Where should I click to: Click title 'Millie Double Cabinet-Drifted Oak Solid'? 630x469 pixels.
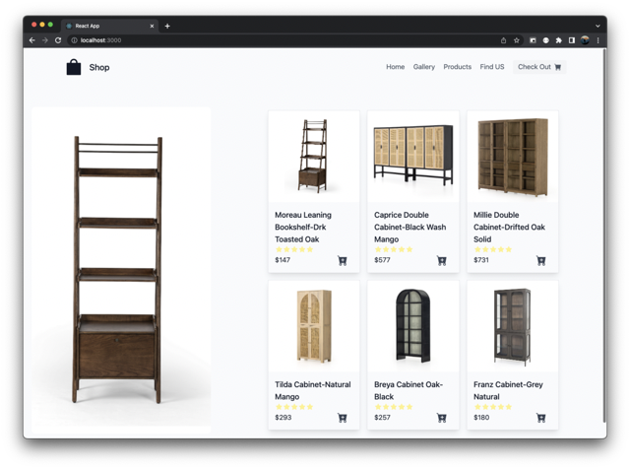pyautogui.click(x=509, y=227)
